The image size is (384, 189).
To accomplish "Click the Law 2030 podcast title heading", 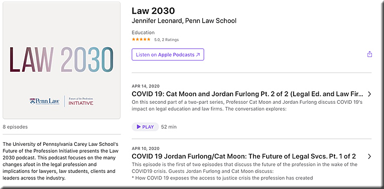I will click(153, 11).
